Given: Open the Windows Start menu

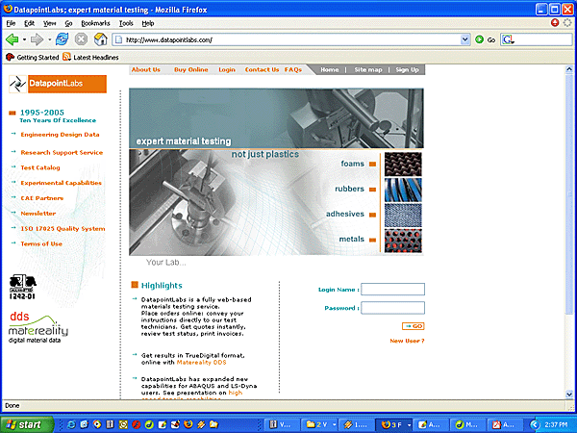Looking at the screenshot, I should point(27,424).
